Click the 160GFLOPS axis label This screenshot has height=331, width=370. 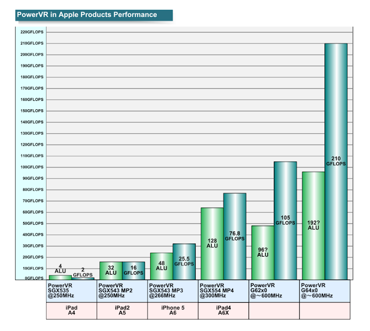(32, 100)
